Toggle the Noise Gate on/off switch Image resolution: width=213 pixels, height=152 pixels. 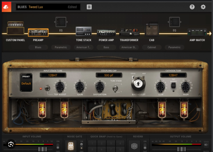(x=81, y=146)
